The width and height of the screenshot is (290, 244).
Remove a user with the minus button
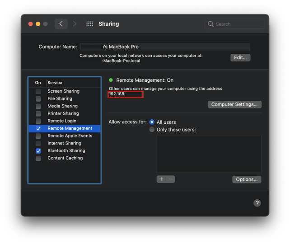pyautogui.click(x=171, y=179)
